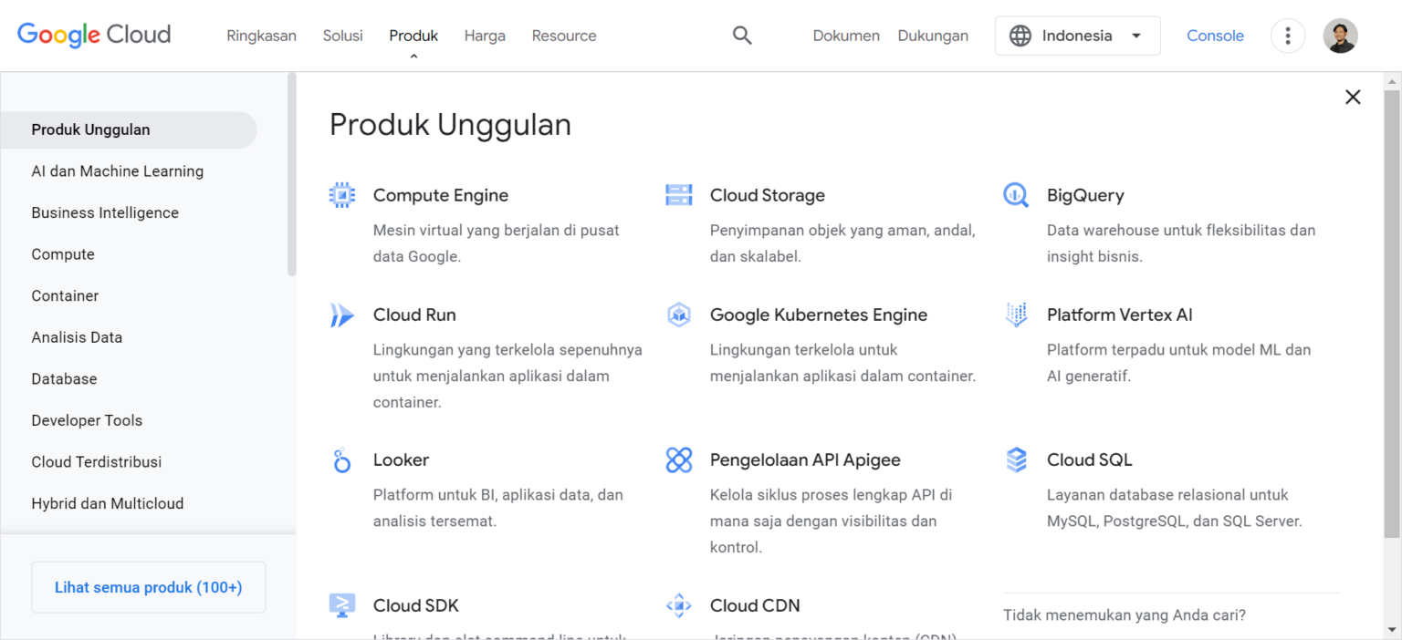
Task: Select the Looker icon
Action: [x=341, y=459]
